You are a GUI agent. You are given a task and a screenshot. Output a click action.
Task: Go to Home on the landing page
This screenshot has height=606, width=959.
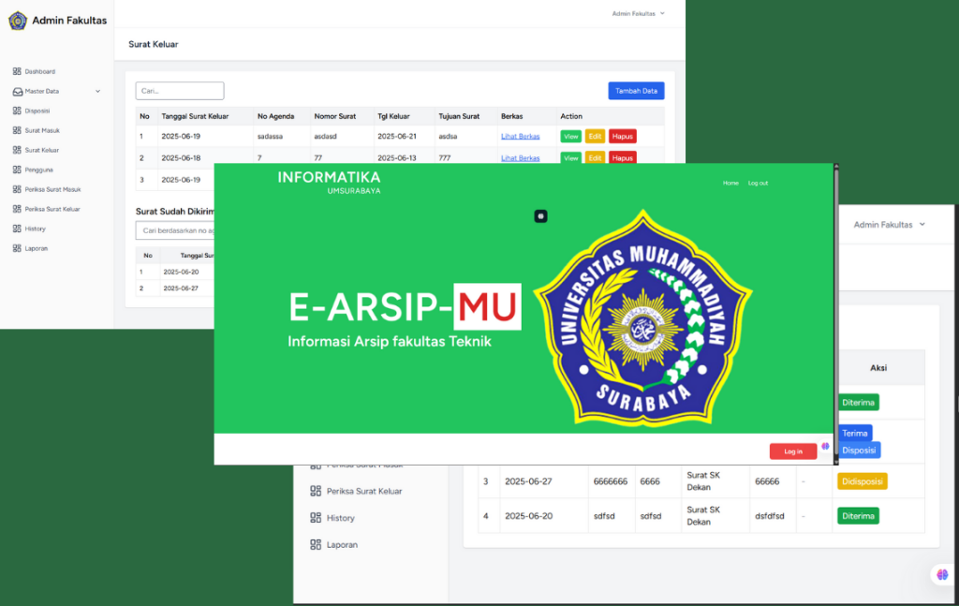[730, 183]
